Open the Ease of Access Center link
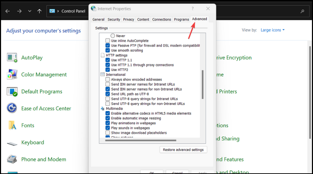The height and width of the screenshot is (174, 313). coord(46,109)
